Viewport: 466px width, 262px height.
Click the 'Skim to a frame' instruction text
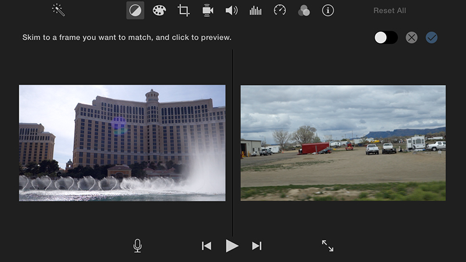pyautogui.click(x=127, y=37)
